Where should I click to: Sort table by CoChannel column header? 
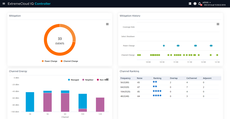(192, 78)
